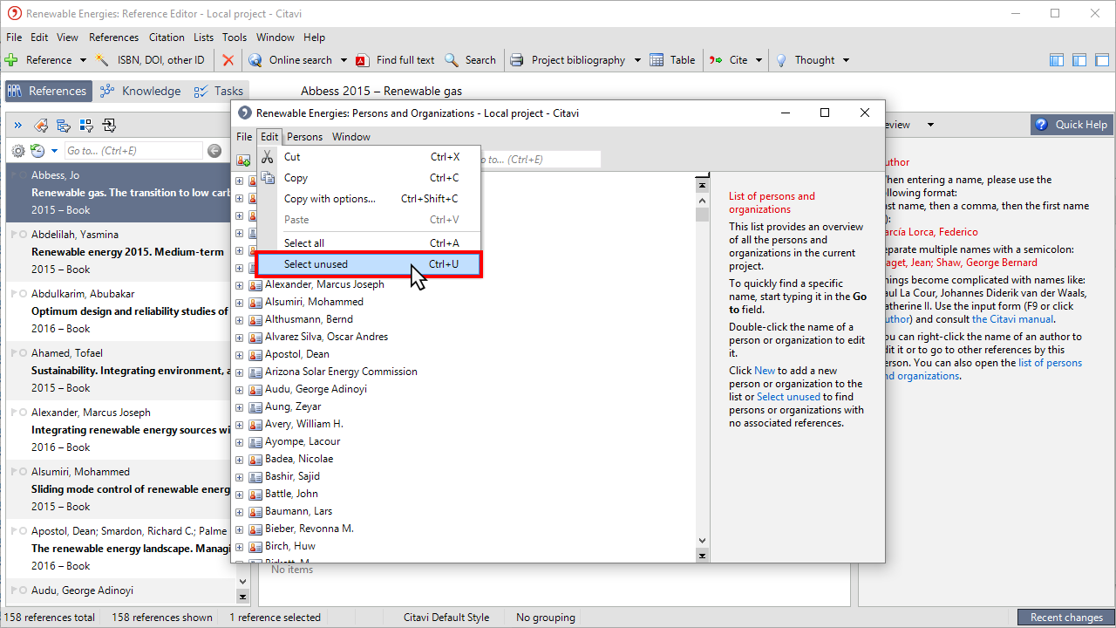
Task: Click the printer icon for Project bibliography
Action: [517, 60]
